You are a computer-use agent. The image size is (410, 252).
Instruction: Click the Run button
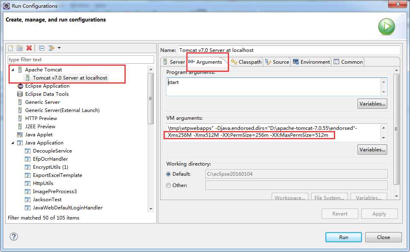[344, 237]
